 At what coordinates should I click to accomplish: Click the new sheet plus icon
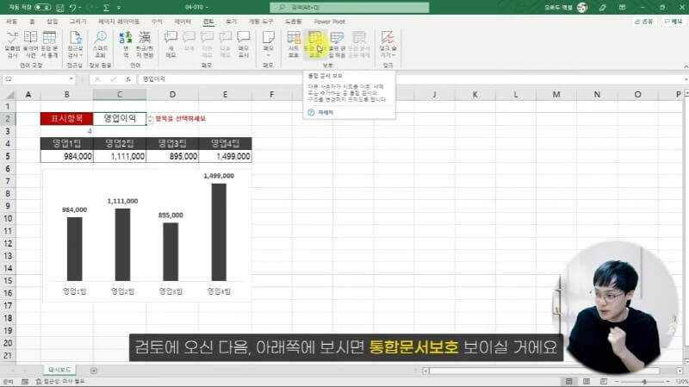94,371
